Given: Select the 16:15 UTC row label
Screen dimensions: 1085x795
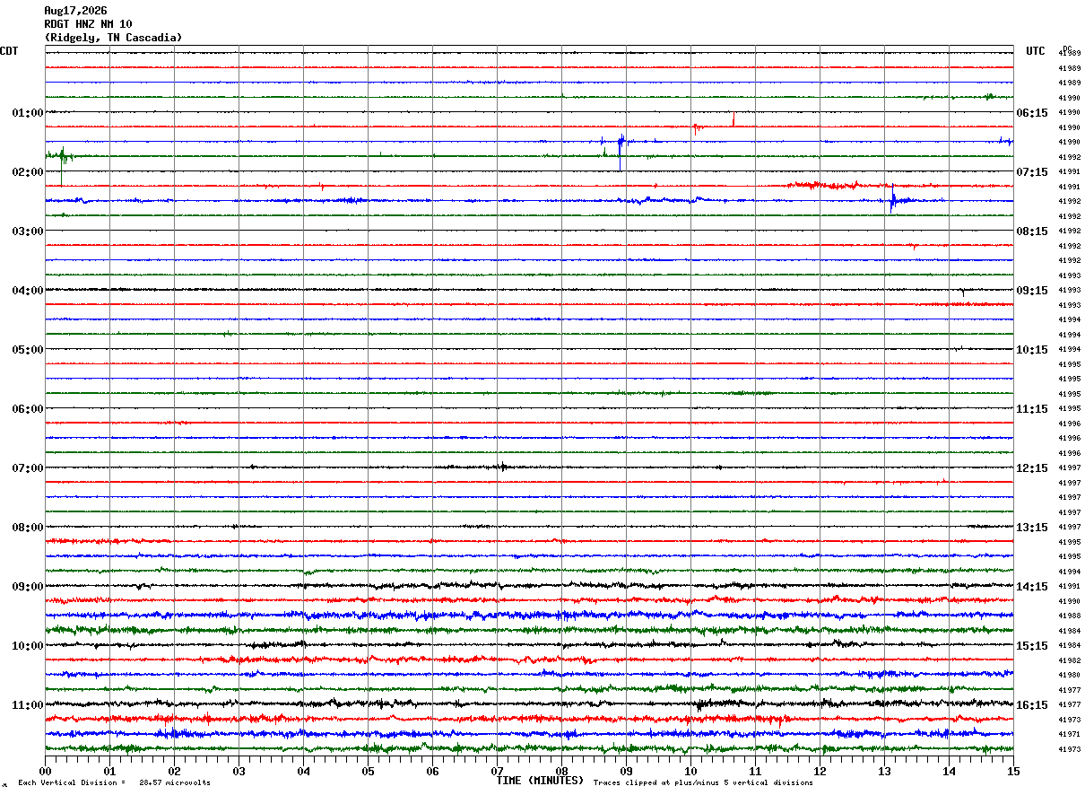Looking at the screenshot, I should coord(1032,705).
